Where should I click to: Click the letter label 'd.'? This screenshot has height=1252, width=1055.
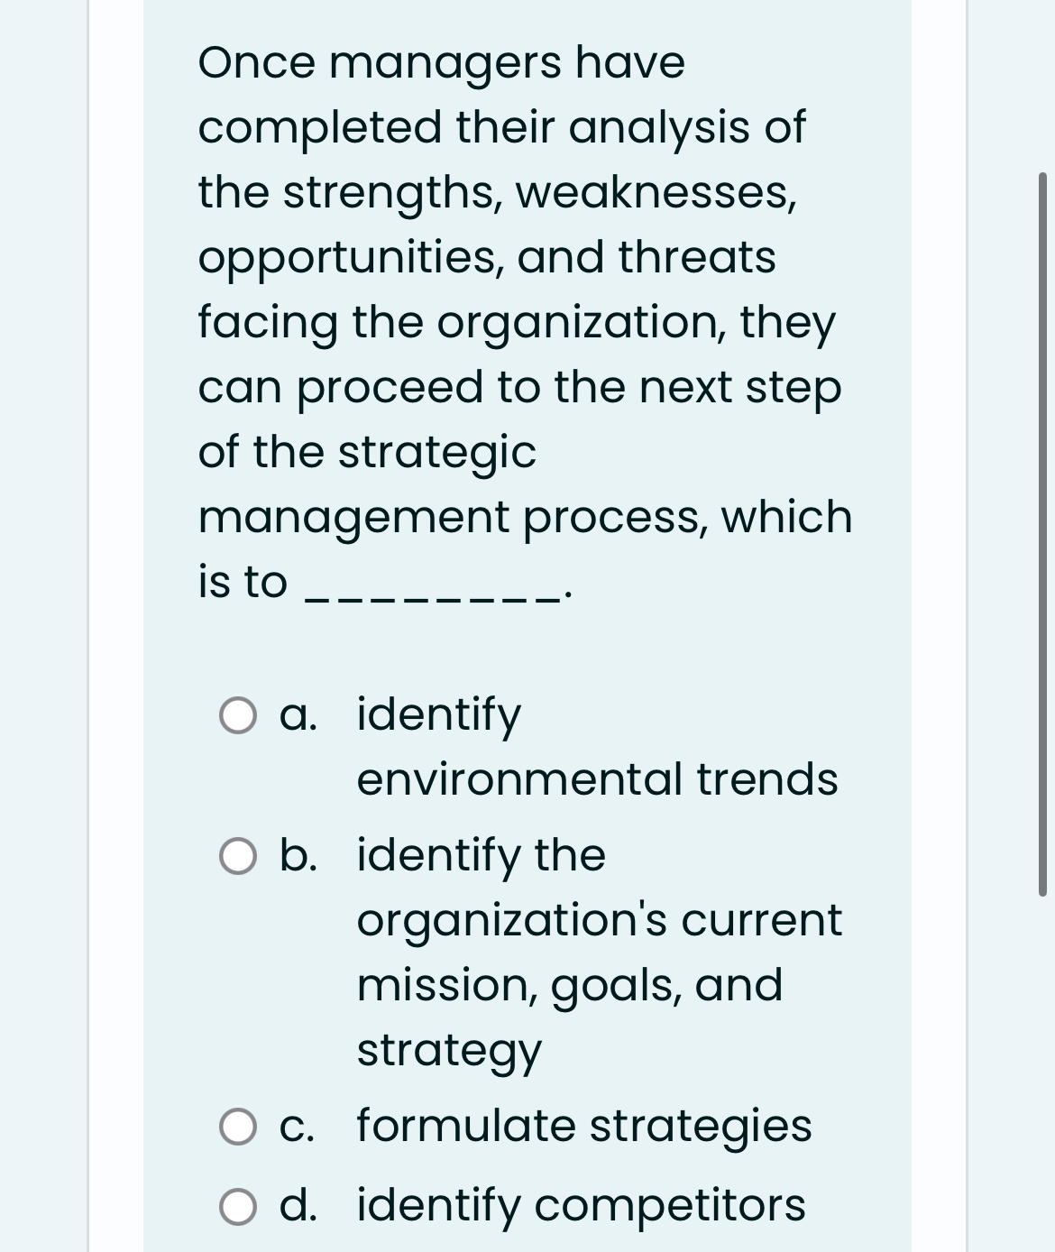pos(298,1205)
